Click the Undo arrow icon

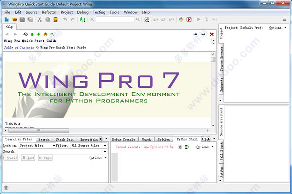point(65,19)
